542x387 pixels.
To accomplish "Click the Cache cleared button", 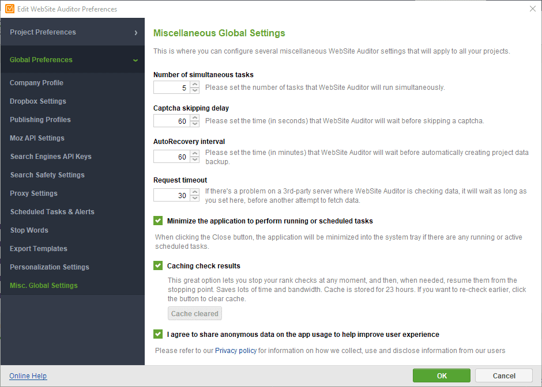I will pos(195,313).
